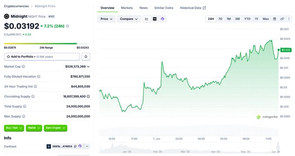Open contract more options ellipsis

(87, 146)
